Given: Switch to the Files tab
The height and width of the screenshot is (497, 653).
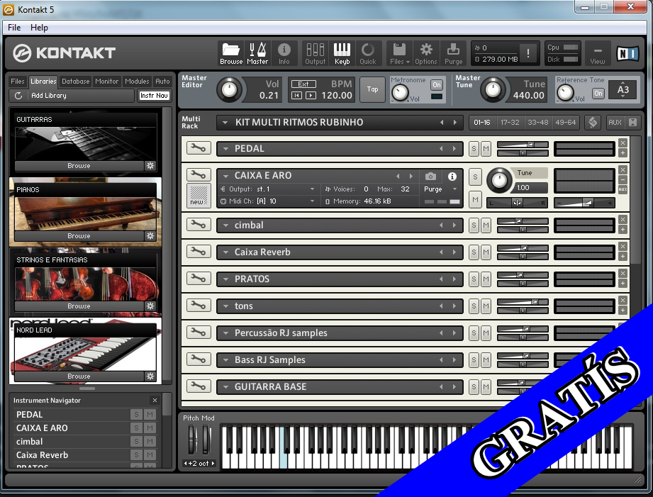Looking at the screenshot, I should pos(18,82).
